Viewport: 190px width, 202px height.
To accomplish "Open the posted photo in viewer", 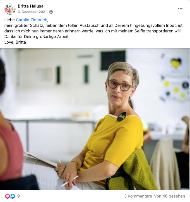I will click(x=95, y=119).
